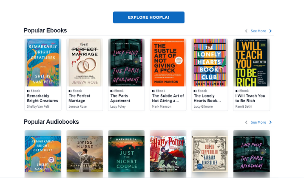The height and width of the screenshot is (178, 304).
Task: Click the Explore Hoopla! button
Action: 149,17
